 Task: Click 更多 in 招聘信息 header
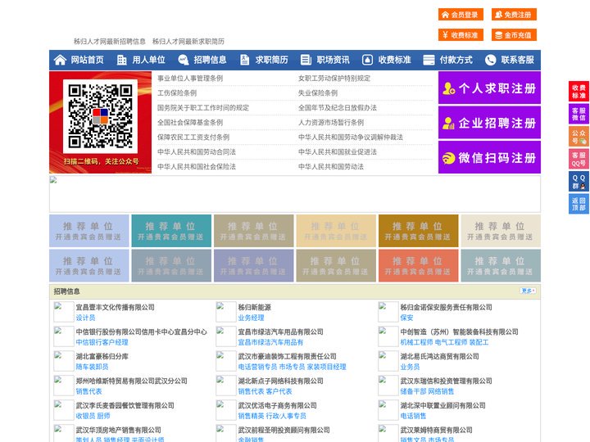(528, 291)
